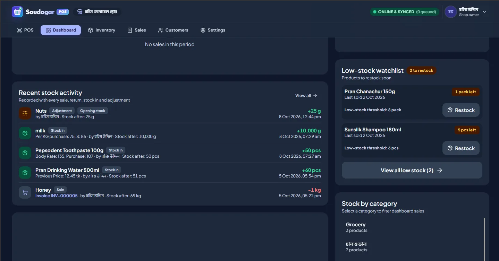This screenshot has width=499, height=261.
Task: Switch to the Dashboard tab
Action: 61,30
